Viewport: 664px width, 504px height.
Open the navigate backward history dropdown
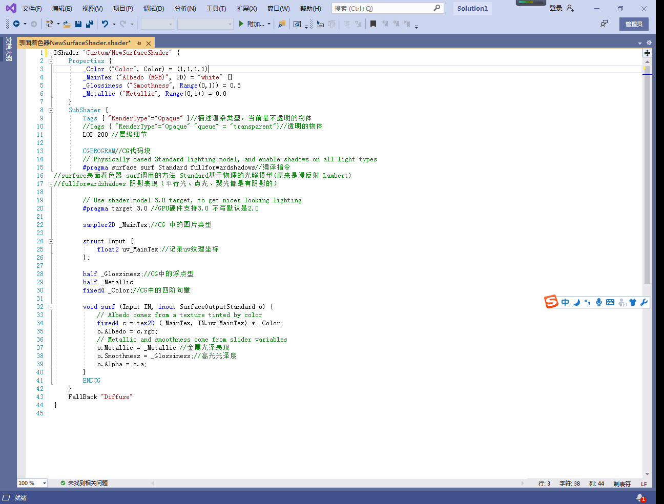[x=25, y=24]
